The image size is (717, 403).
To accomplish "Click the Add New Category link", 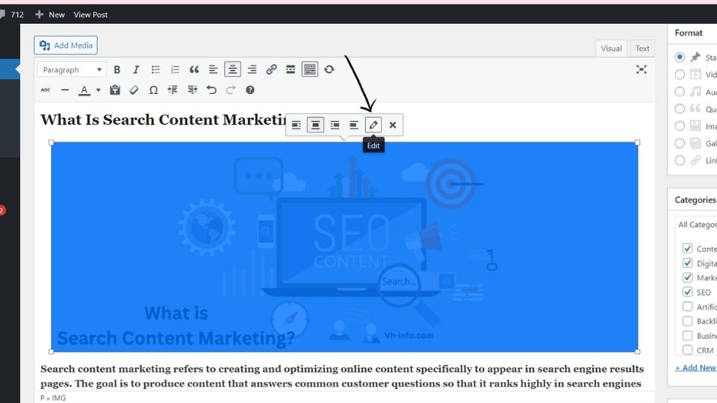I will [696, 367].
